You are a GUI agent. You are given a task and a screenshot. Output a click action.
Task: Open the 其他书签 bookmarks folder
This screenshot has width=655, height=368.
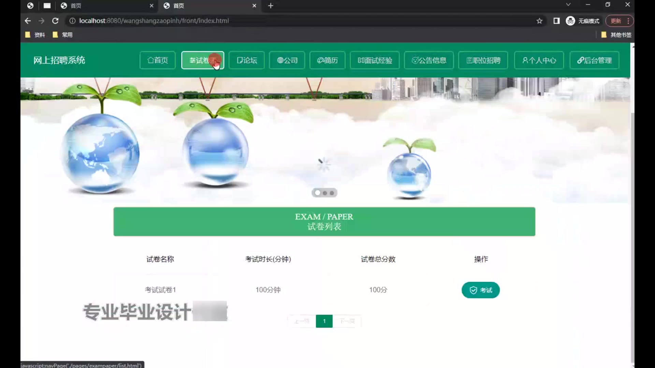tap(616, 35)
